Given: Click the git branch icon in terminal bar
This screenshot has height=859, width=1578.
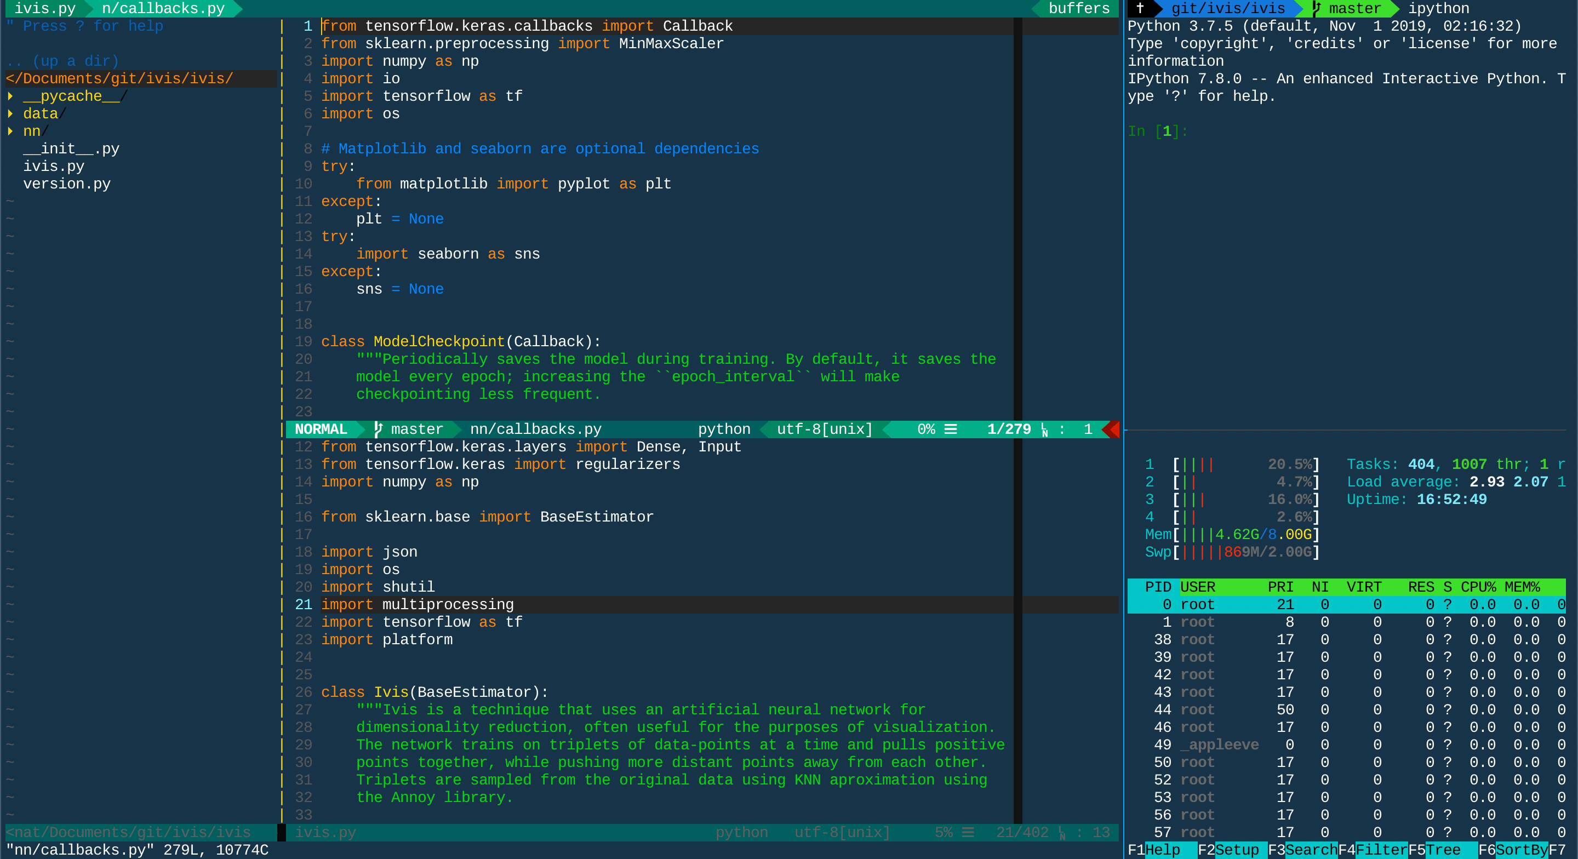Looking at the screenshot, I should coord(1316,9).
